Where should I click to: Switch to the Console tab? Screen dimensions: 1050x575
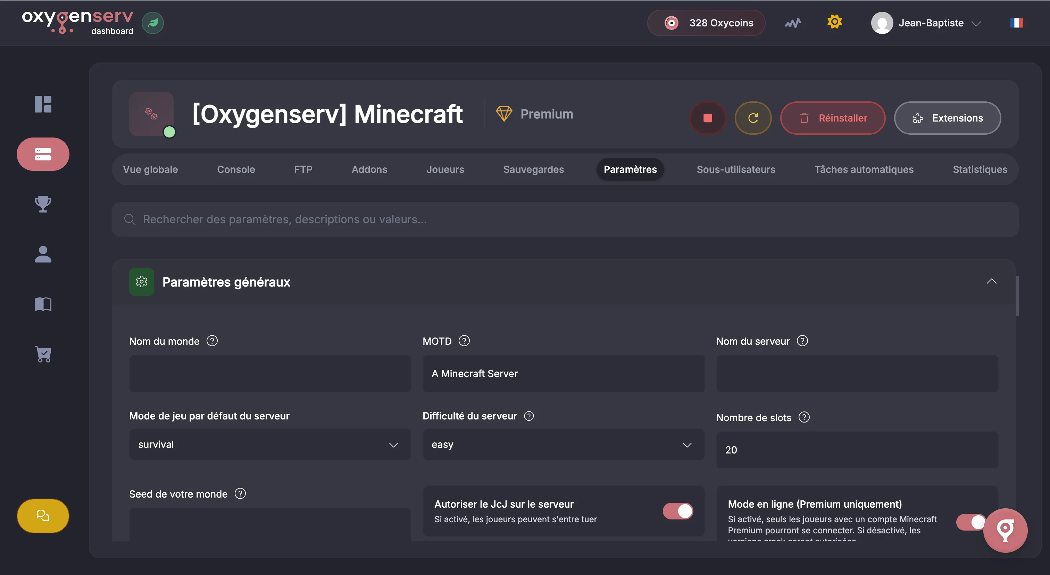coord(236,169)
